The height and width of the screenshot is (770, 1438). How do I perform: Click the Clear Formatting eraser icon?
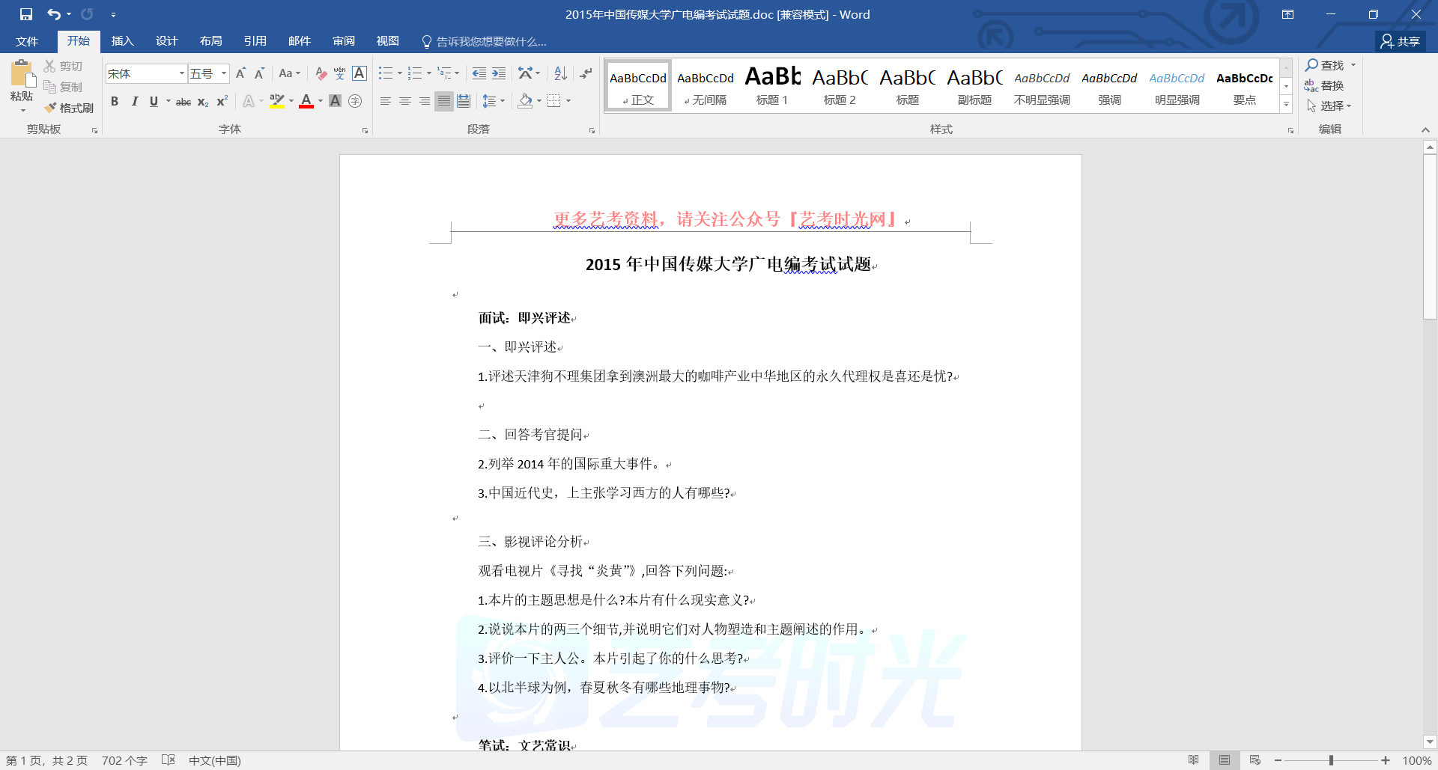[321, 73]
